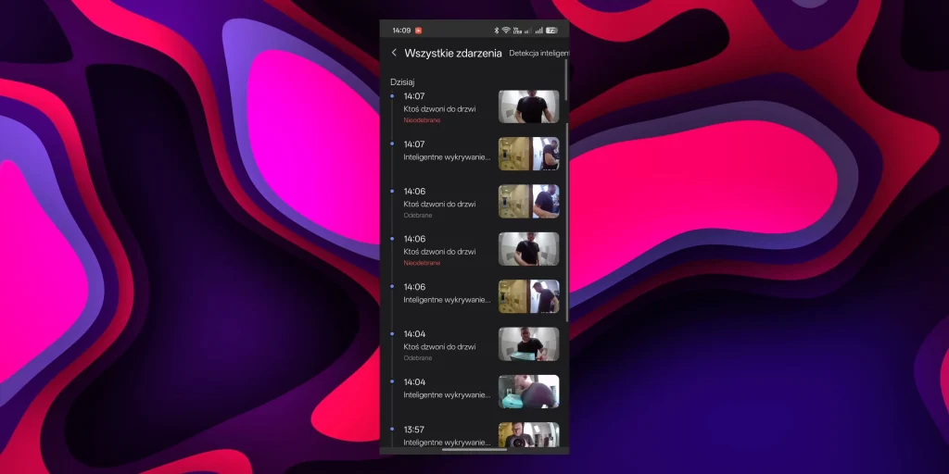Open thumbnail of 14:04 Odebrane doorbell event
Viewport: 949px width, 474px height.
[529, 344]
